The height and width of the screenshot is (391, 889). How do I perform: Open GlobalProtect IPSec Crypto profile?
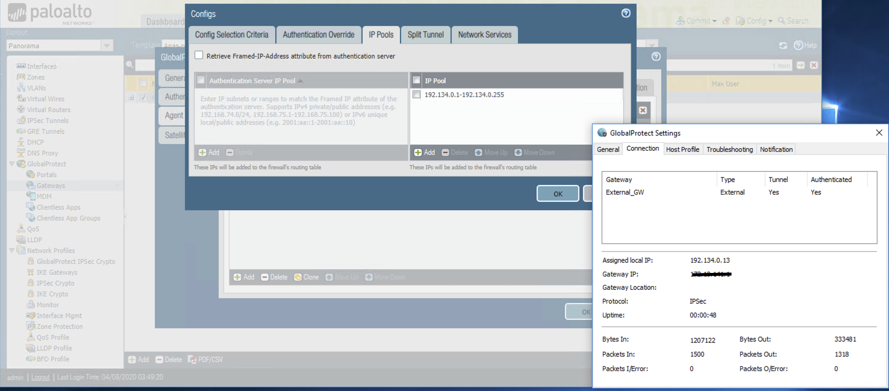tap(76, 261)
